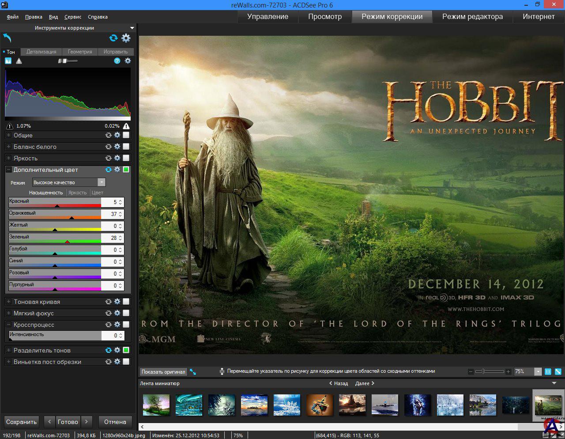This screenshot has height=439, width=565.
Task: Click the actual size 1:1 zoom icon
Action: [548, 372]
